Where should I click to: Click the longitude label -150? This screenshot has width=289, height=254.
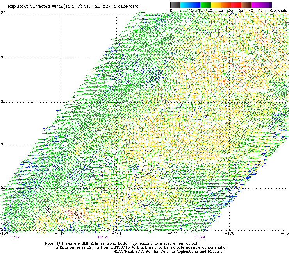click(4, 233)
